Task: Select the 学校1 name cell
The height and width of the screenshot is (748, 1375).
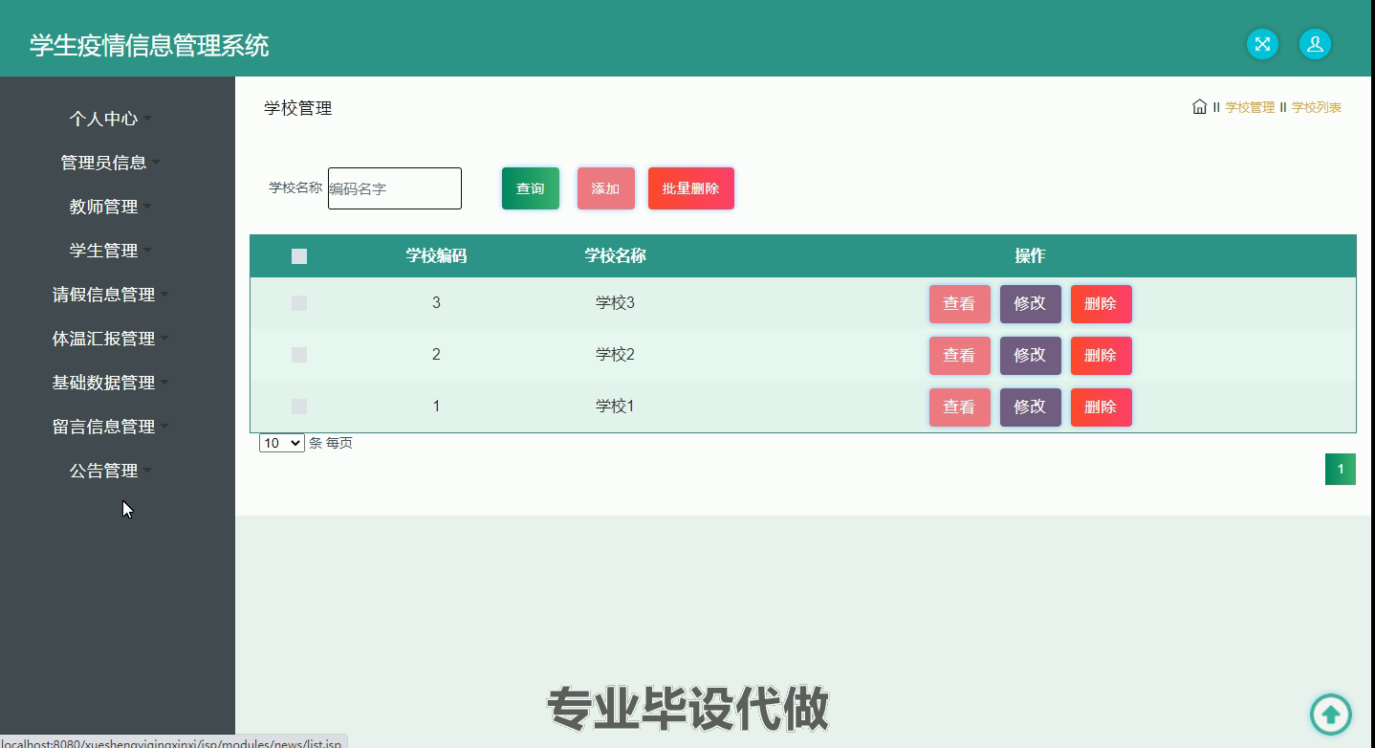Action: 615,407
